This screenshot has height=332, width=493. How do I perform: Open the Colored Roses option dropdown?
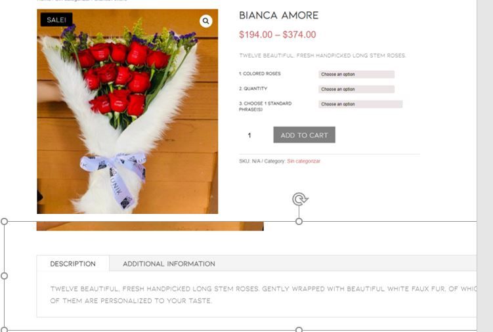pos(356,74)
